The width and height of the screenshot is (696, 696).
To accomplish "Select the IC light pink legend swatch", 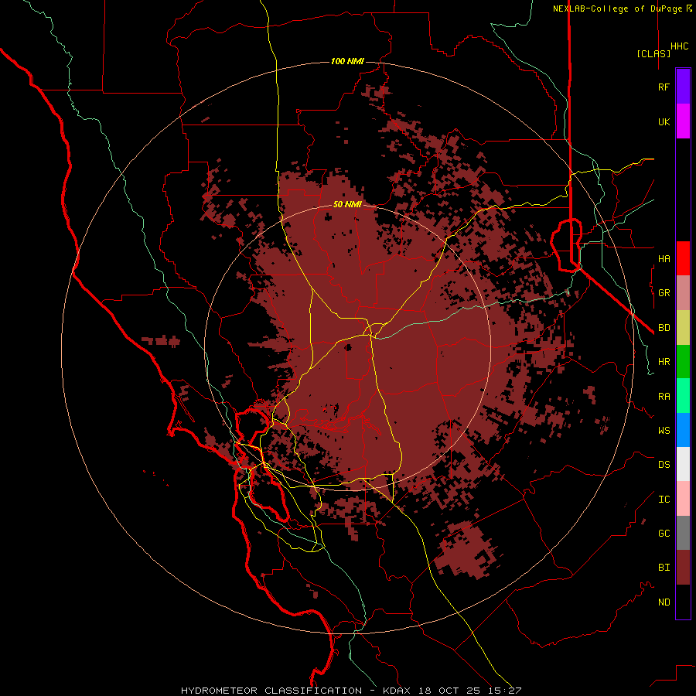I will click(x=683, y=499).
